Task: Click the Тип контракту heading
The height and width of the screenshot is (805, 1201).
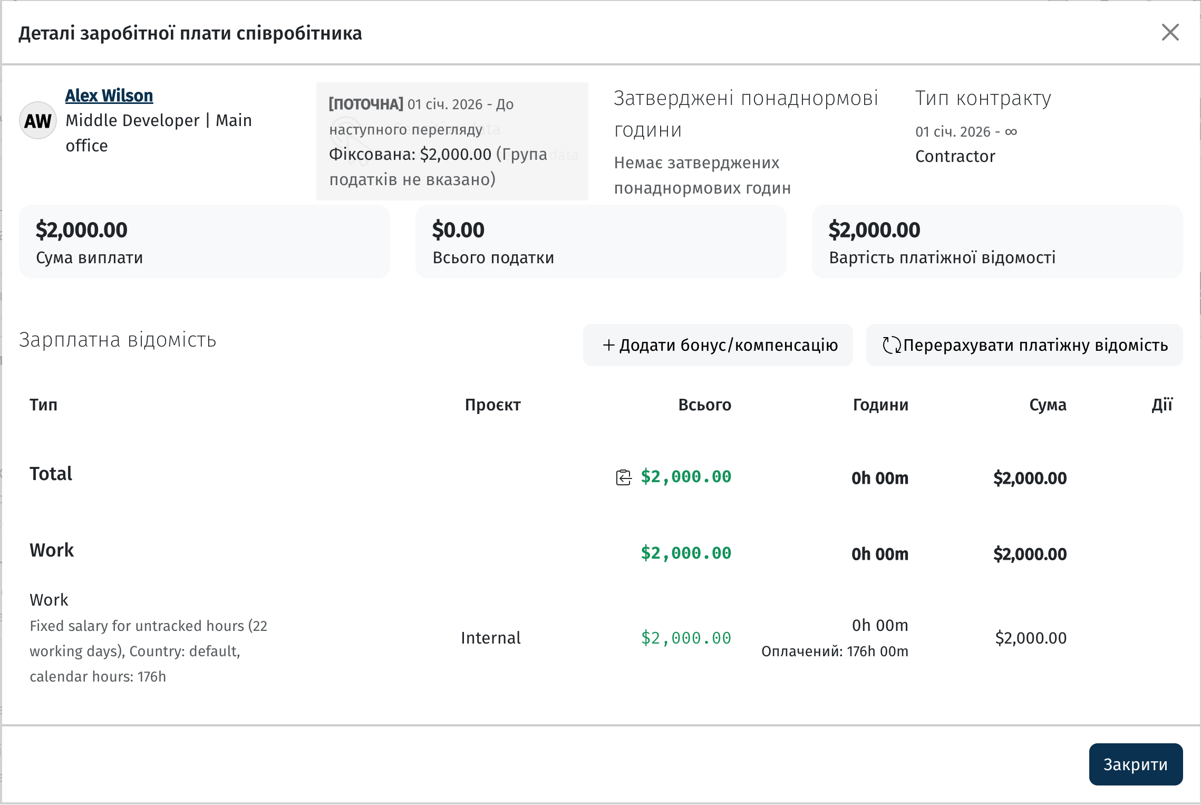Action: pos(983,98)
